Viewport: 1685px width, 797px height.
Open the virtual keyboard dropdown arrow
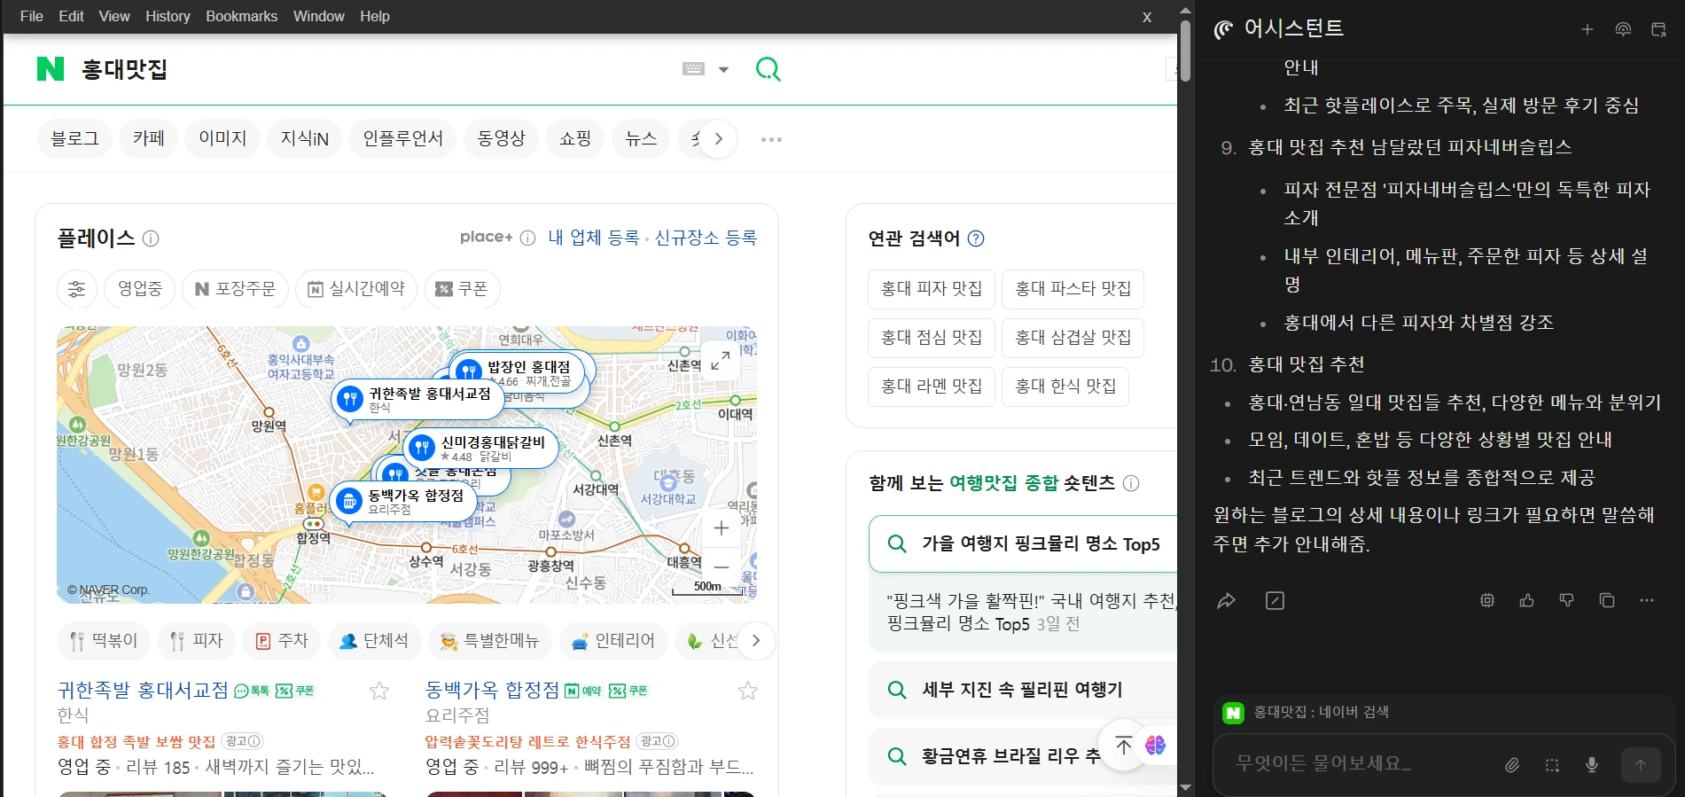723,69
